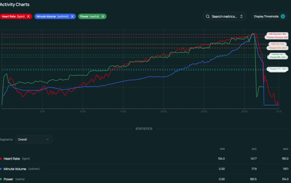Remove the Heart Rate metric chip via X

[x=28, y=16]
